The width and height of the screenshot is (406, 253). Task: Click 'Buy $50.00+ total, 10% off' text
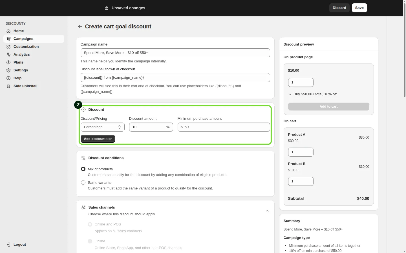[x=315, y=94]
